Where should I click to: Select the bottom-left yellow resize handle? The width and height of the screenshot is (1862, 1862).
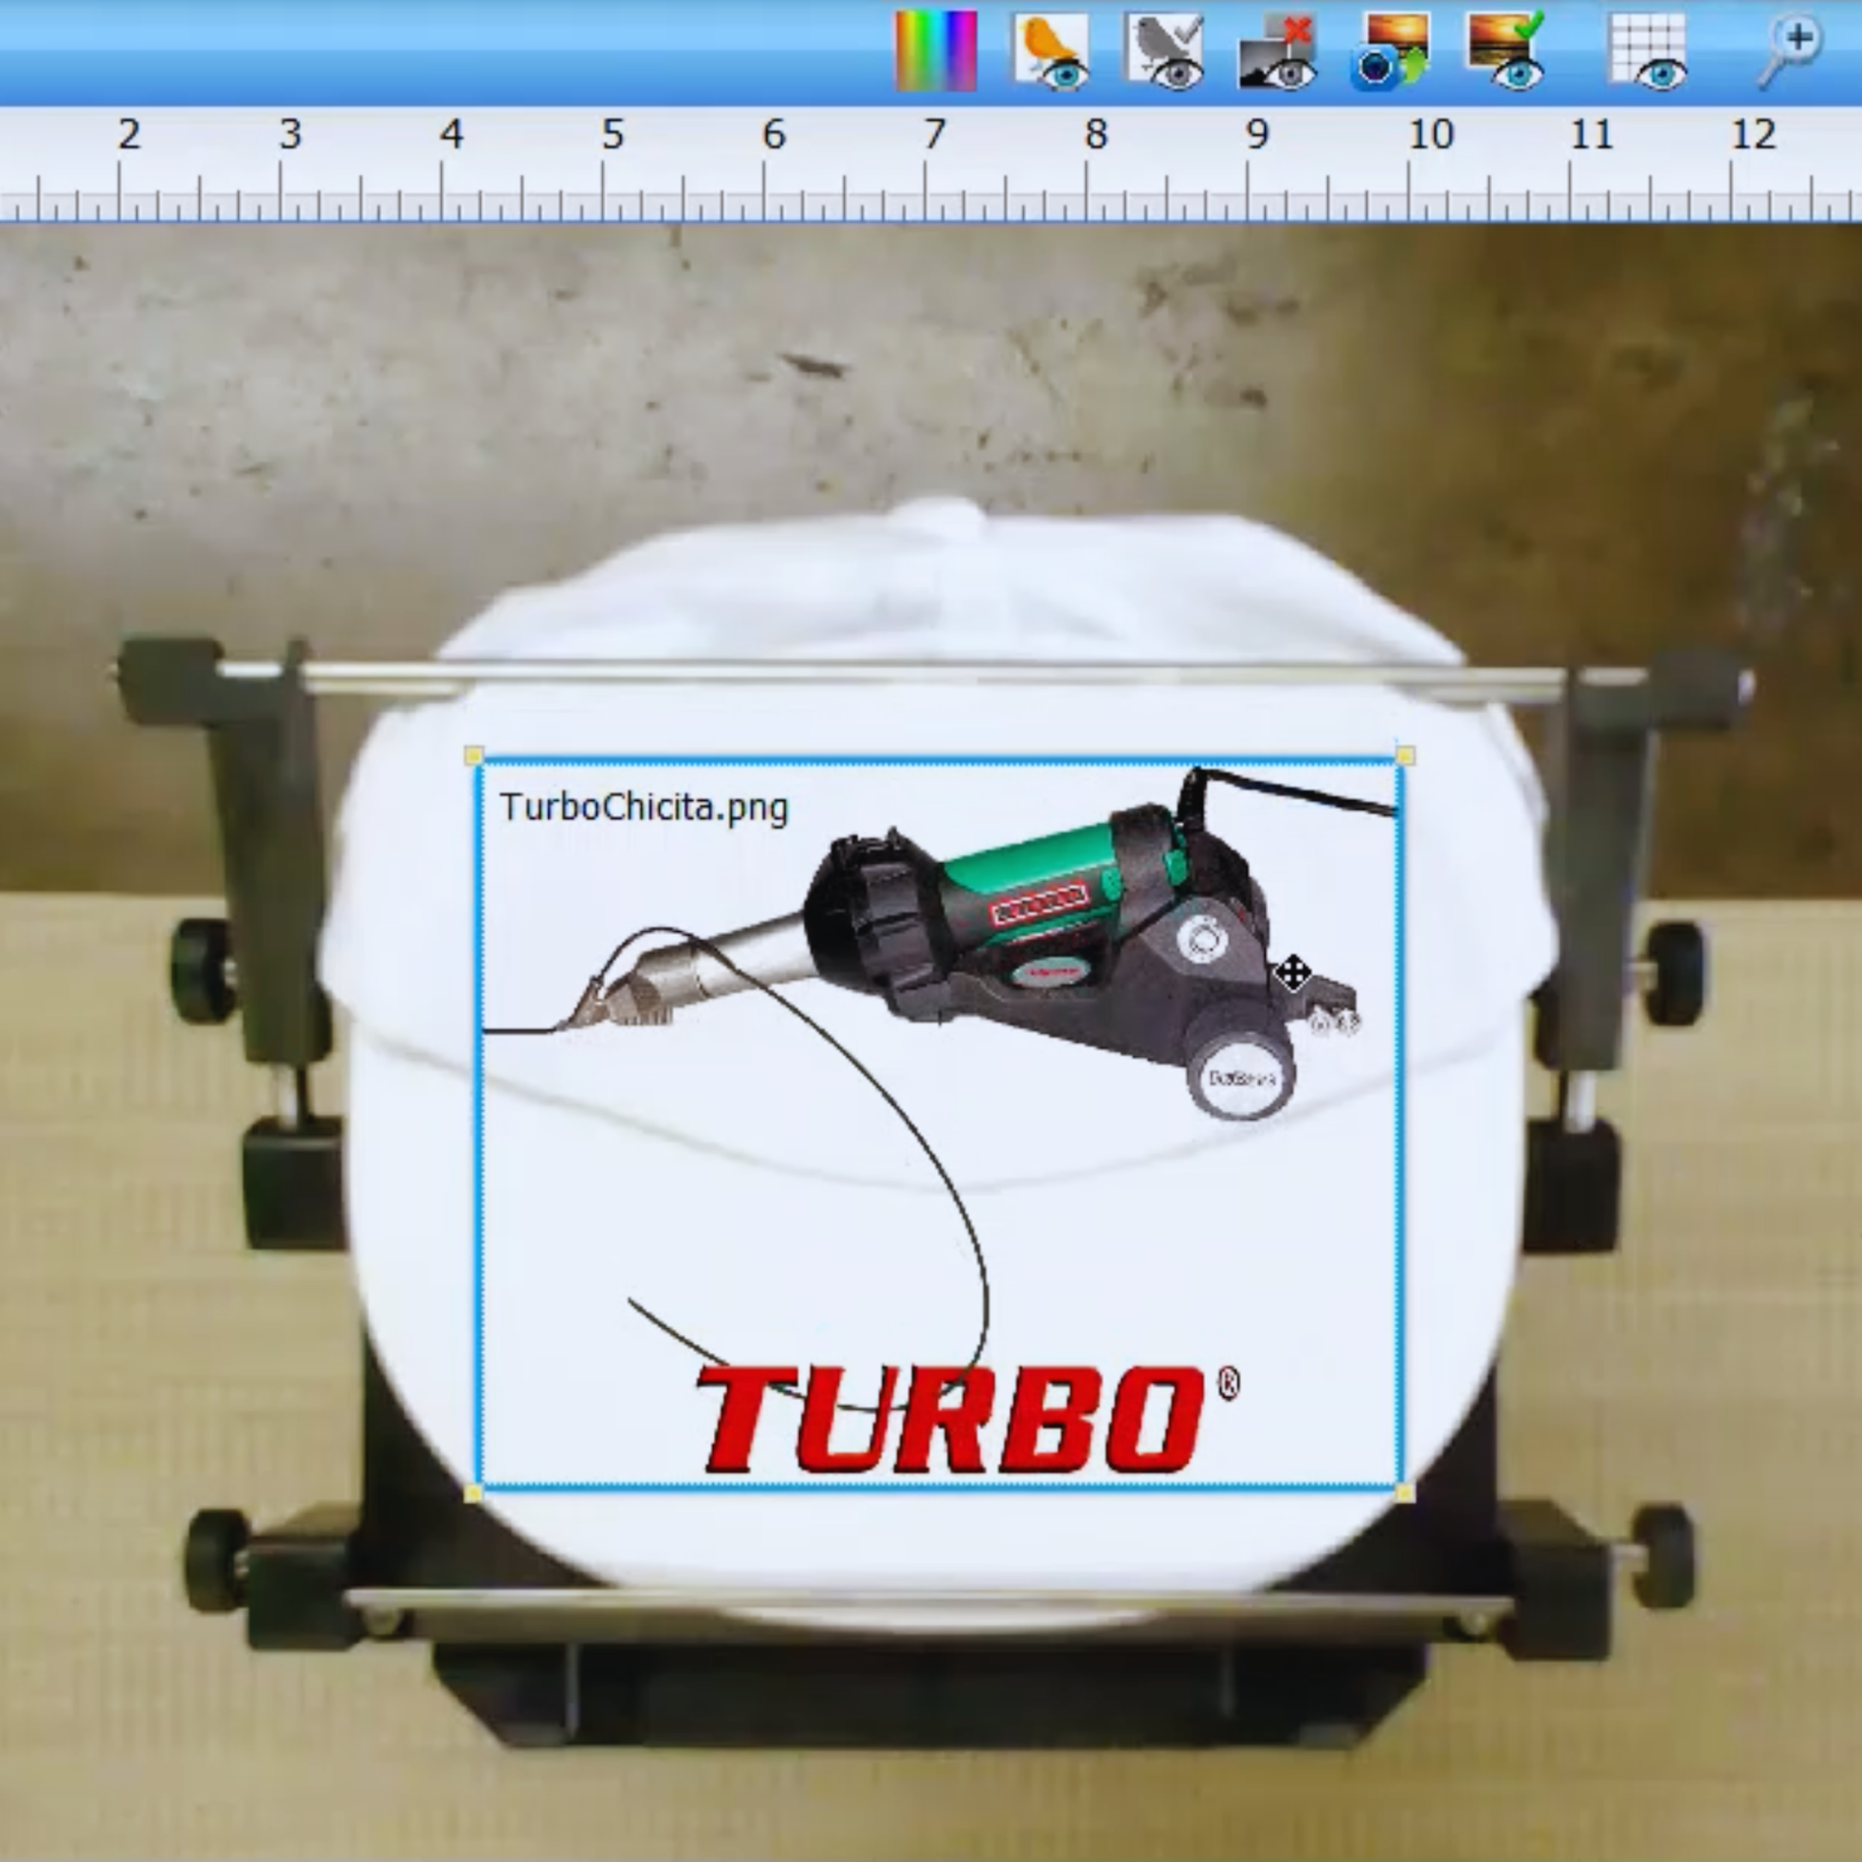coord(474,1493)
